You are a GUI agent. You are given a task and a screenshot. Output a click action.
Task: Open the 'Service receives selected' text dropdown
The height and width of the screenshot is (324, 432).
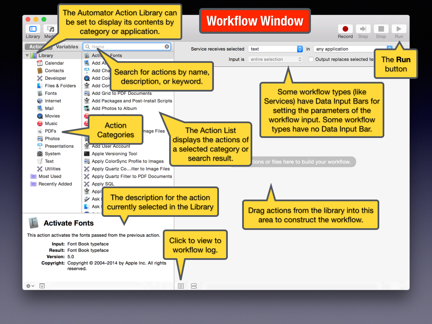pyautogui.click(x=275, y=49)
